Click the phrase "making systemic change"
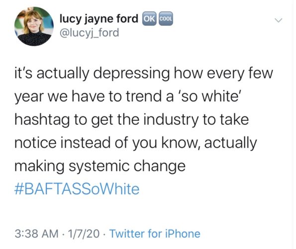This screenshot has width=296, height=249. tap(100, 166)
